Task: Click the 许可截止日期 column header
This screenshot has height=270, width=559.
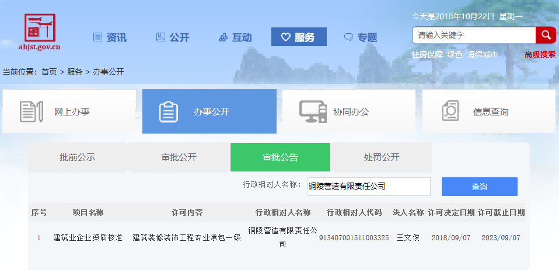Action: 501,213
